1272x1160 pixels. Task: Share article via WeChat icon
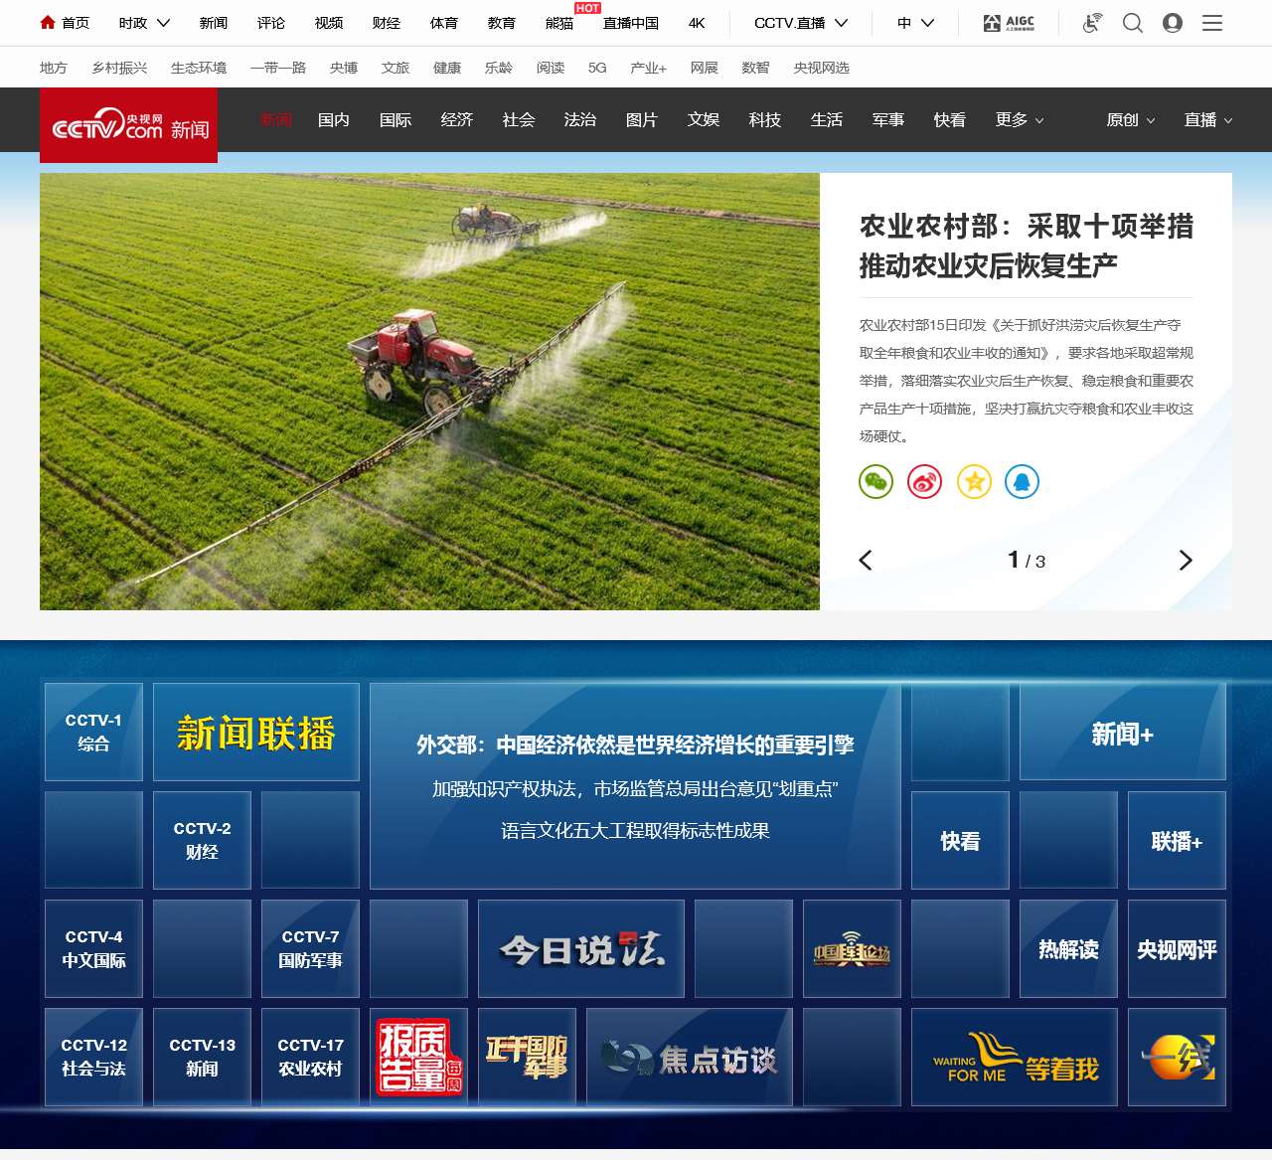pyautogui.click(x=875, y=481)
